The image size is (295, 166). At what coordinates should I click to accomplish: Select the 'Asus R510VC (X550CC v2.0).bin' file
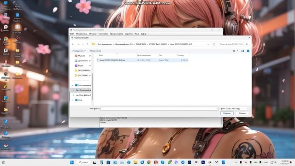point(112,60)
